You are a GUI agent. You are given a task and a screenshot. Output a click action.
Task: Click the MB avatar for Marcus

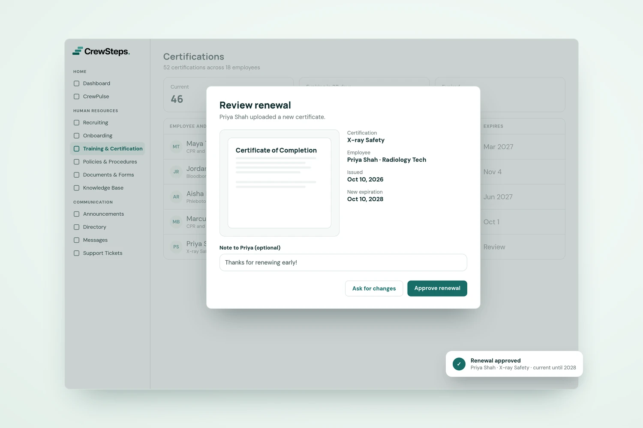tap(176, 222)
